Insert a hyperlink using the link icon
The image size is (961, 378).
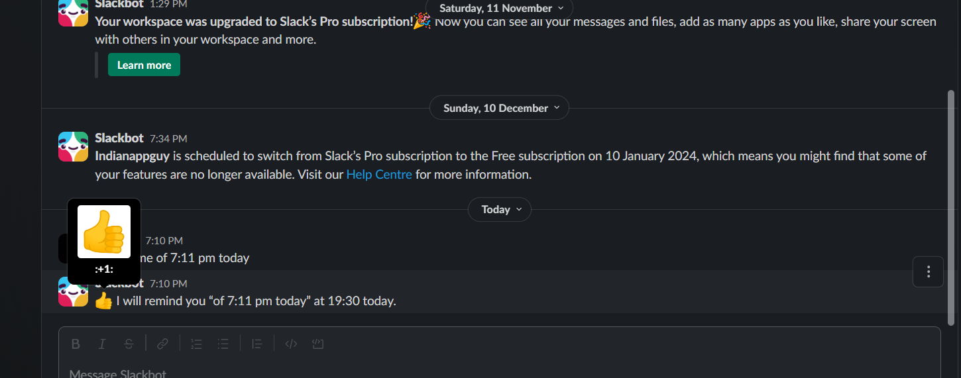point(162,344)
